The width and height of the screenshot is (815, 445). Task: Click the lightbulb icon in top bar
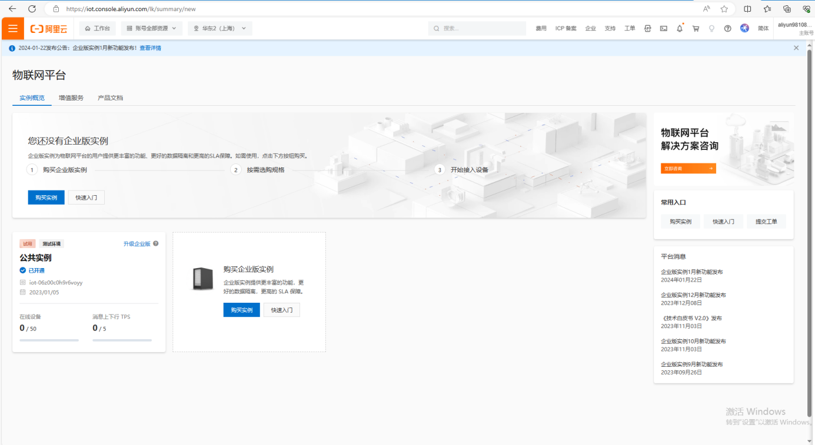coord(711,28)
